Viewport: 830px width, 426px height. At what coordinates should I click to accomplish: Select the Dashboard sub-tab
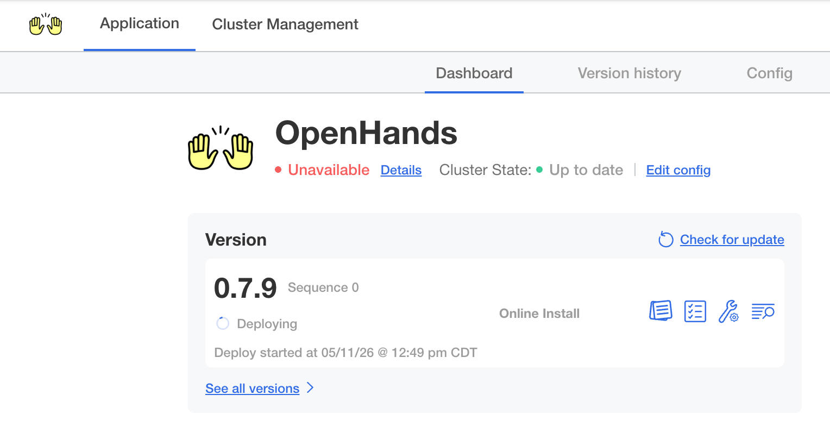(474, 73)
